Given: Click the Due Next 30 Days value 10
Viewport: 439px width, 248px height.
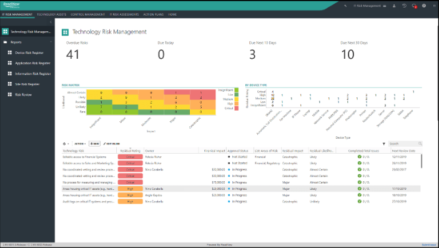Looking at the screenshot, I should coord(347,54).
